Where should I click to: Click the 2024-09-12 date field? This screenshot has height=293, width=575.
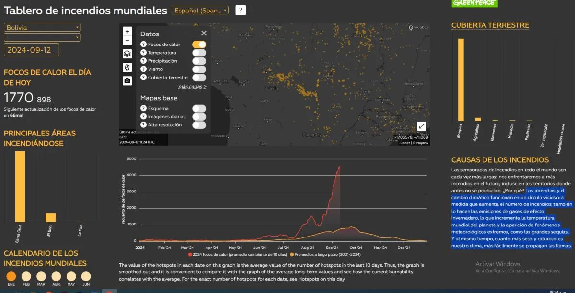pos(32,50)
